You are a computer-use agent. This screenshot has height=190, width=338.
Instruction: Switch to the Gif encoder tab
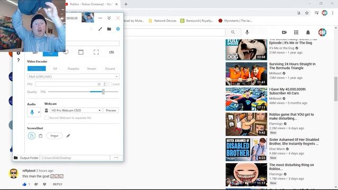[x=55, y=69]
